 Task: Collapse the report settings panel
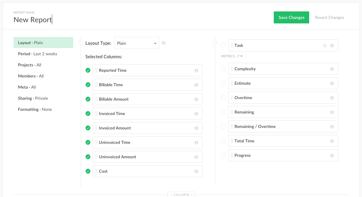181,195
